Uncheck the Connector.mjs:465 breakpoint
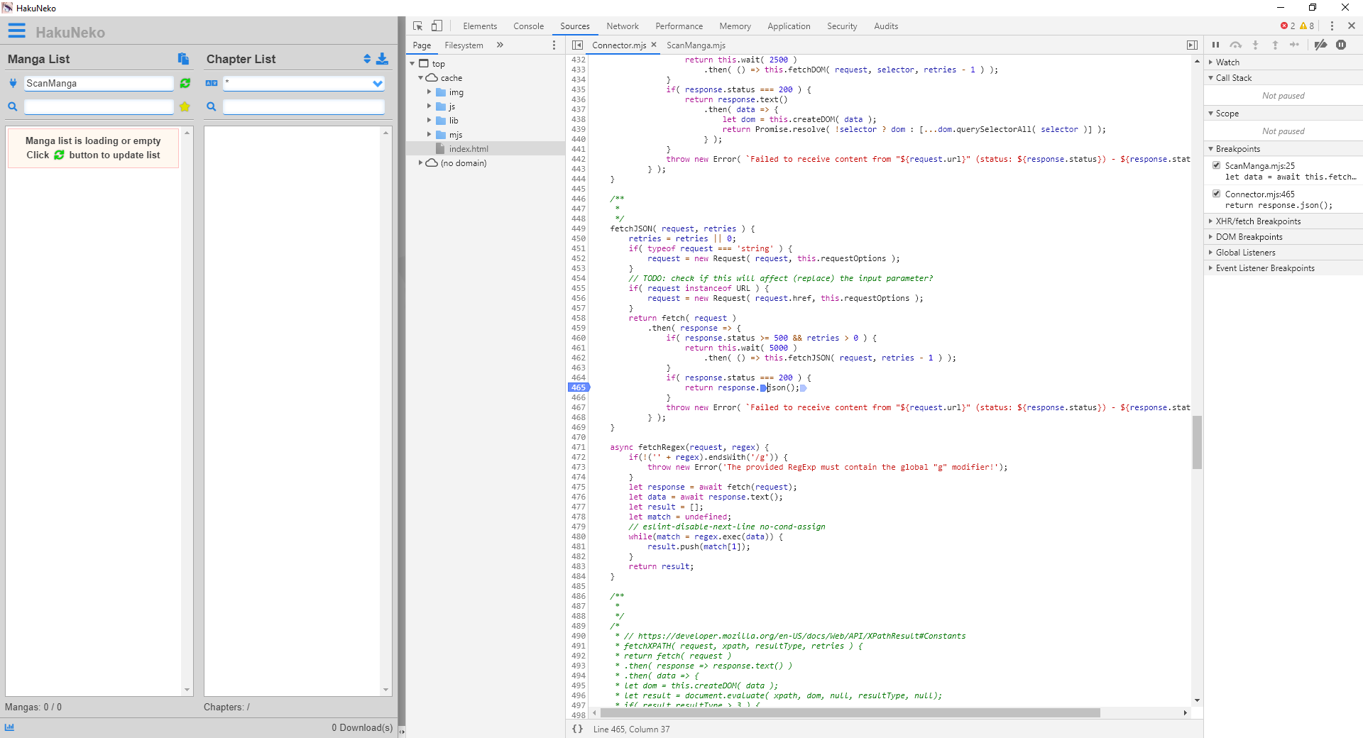Screen dimensions: 1363x738 1217,194
